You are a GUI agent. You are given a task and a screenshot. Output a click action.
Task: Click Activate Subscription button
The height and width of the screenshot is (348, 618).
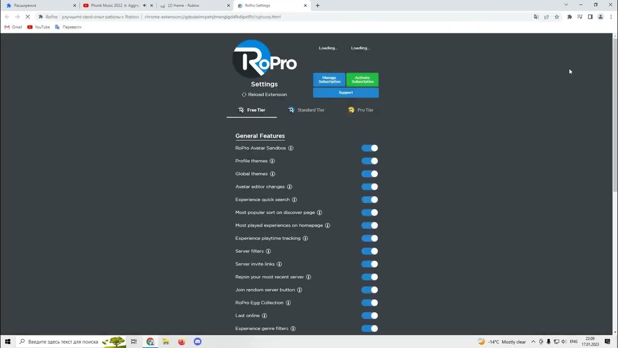(363, 80)
